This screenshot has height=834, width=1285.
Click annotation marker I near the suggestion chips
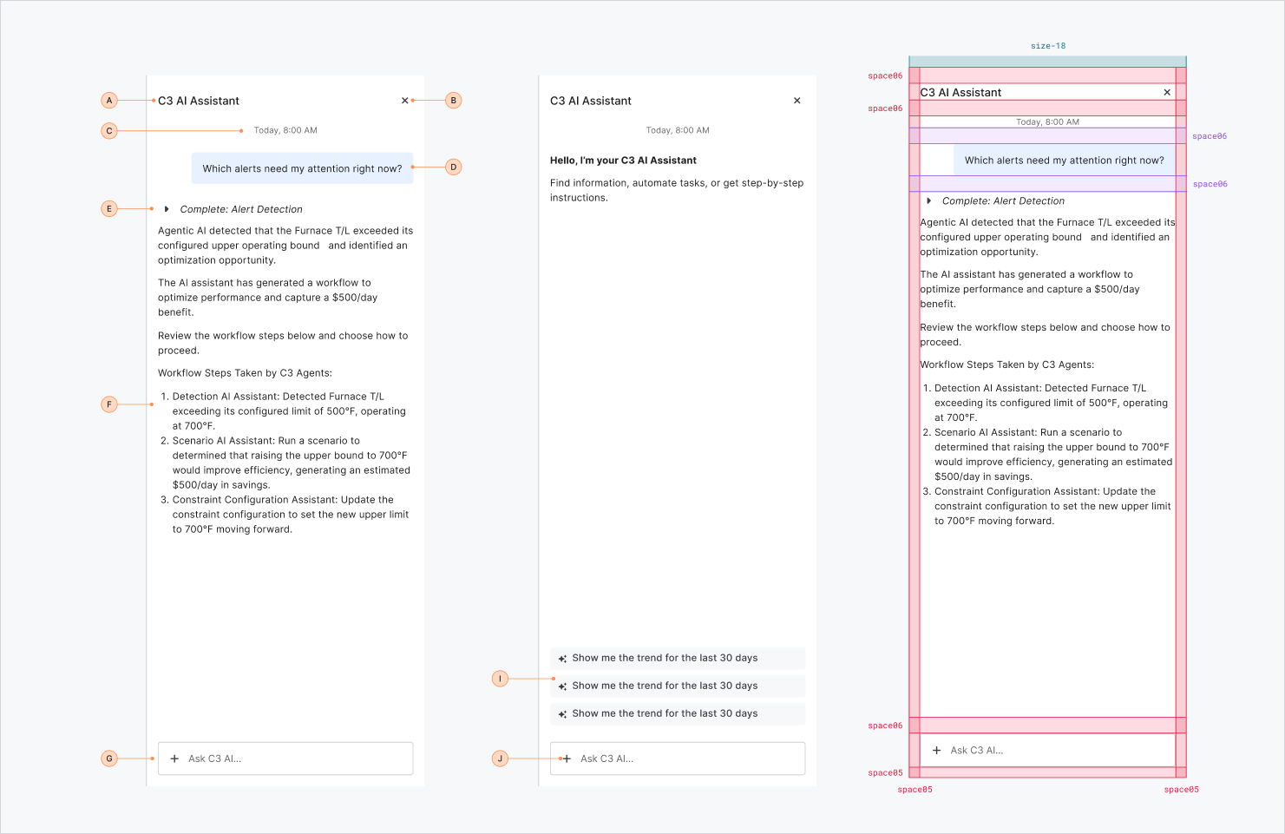pyautogui.click(x=500, y=678)
